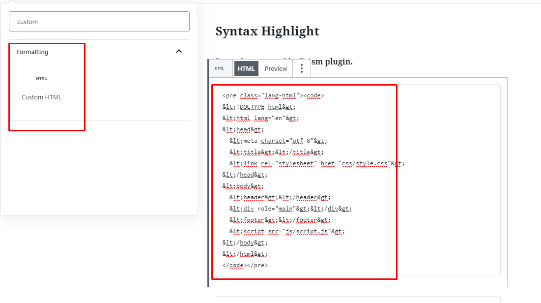Click the div role="main" code line

290,209
